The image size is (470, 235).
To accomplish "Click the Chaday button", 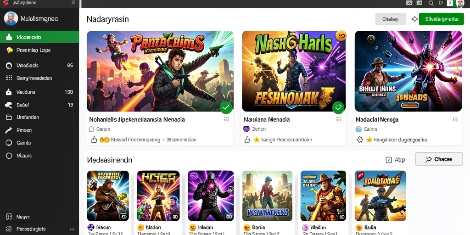I will (391, 19).
